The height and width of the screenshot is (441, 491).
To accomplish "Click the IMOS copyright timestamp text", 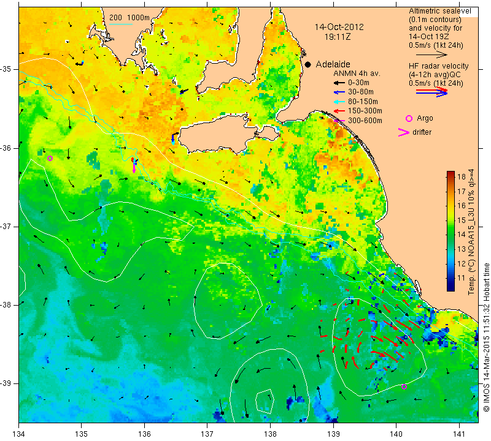I will tap(486, 337).
